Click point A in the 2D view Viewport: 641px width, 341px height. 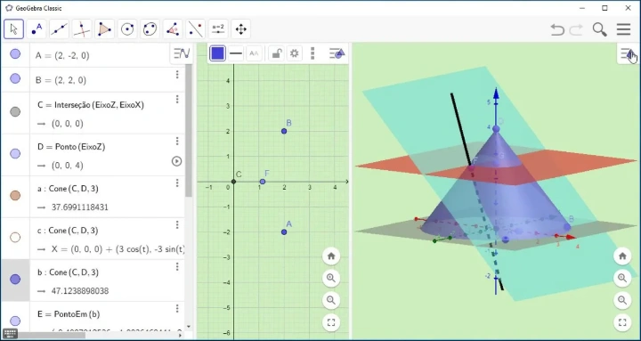click(284, 232)
